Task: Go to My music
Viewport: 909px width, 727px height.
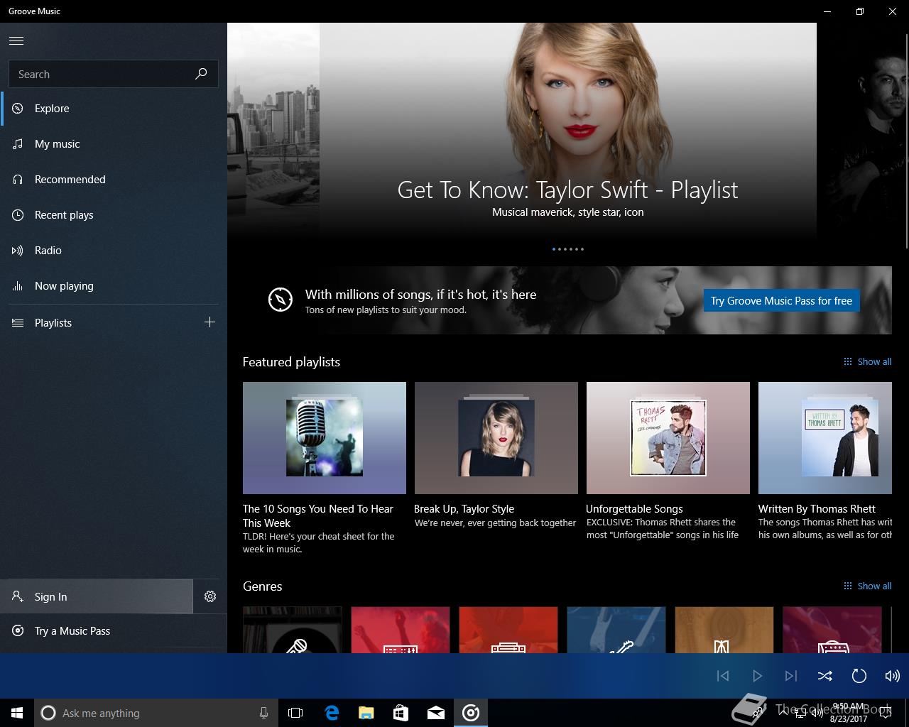Action: point(114,144)
